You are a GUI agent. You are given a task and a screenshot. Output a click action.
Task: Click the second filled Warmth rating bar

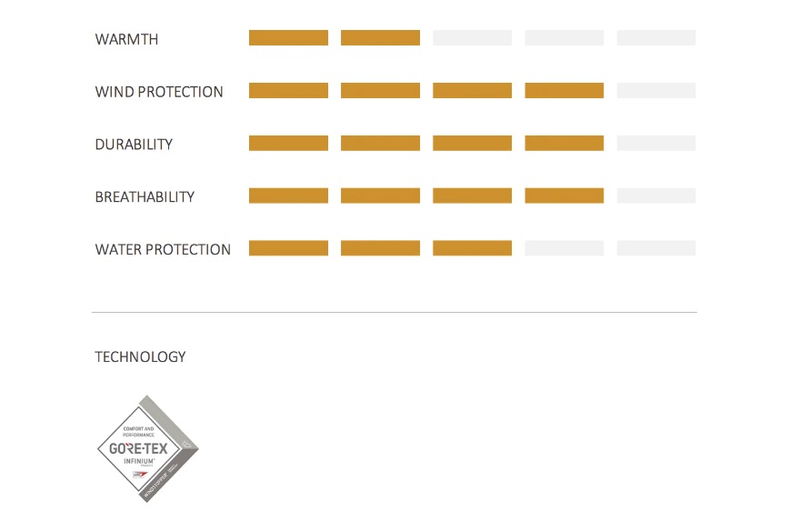coord(380,38)
